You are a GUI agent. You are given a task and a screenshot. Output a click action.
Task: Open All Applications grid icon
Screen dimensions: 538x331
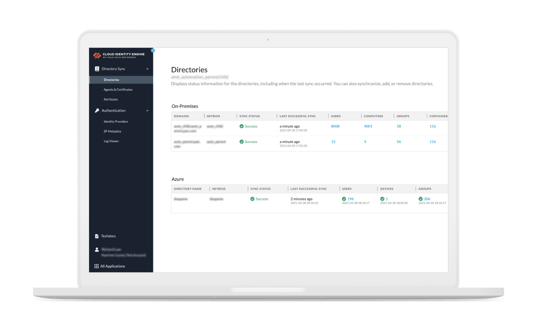click(x=96, y=266)
